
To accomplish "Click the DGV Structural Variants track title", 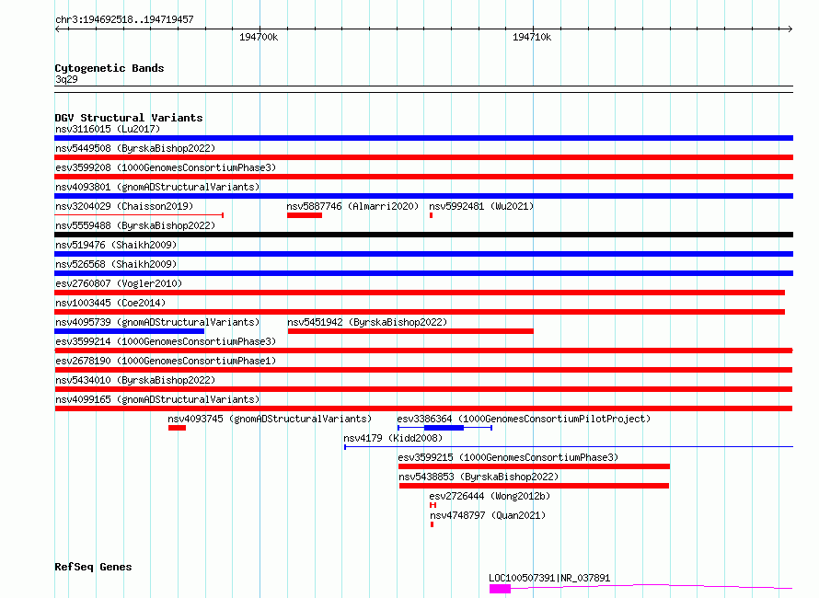I will [129, 118].
